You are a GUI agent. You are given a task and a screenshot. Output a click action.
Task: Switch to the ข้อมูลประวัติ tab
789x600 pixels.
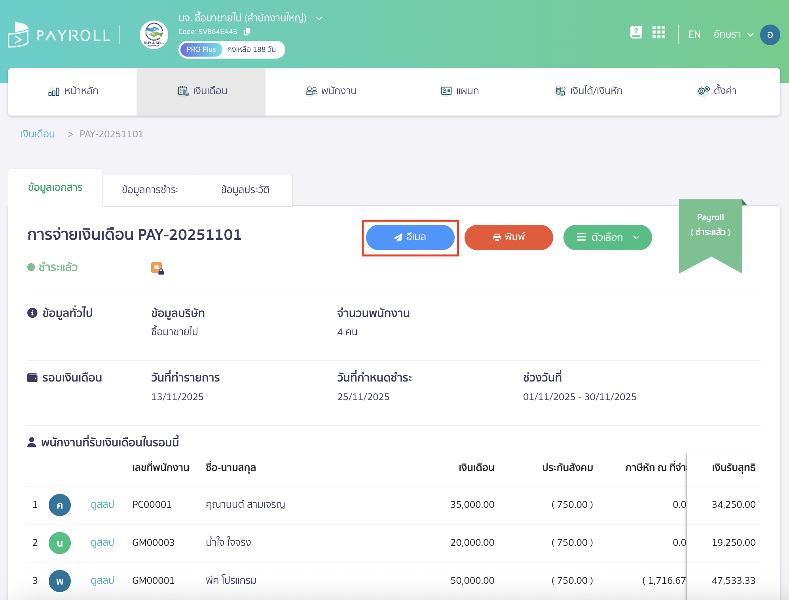[245, 190]
